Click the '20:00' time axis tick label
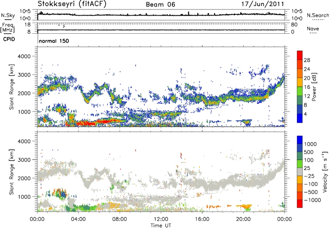Screen dimensions: 329x228 [243, 219]
